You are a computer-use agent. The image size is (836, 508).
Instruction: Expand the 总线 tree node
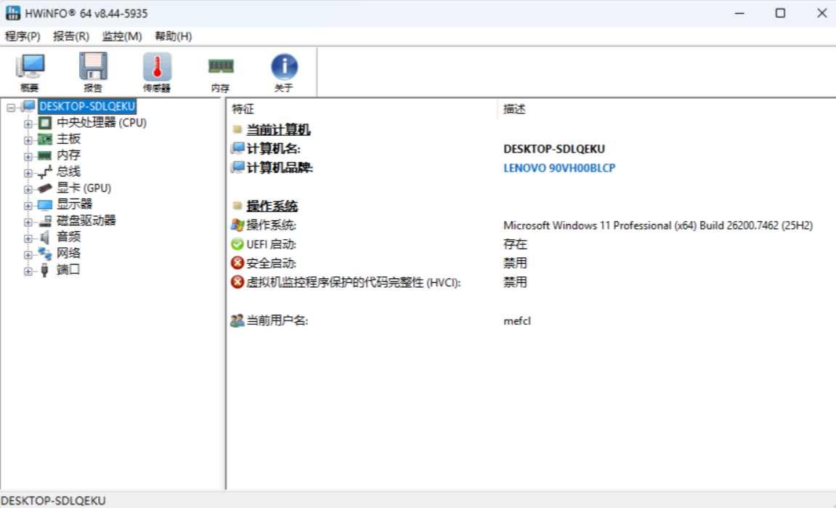coord(28,173)
